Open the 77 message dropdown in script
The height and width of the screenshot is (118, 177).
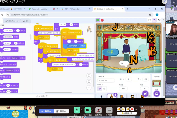(x=54, y=69)
